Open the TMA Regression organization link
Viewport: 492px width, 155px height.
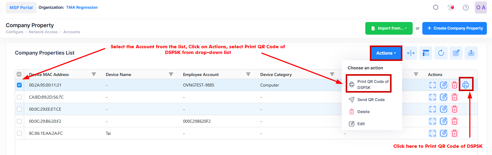82,8
